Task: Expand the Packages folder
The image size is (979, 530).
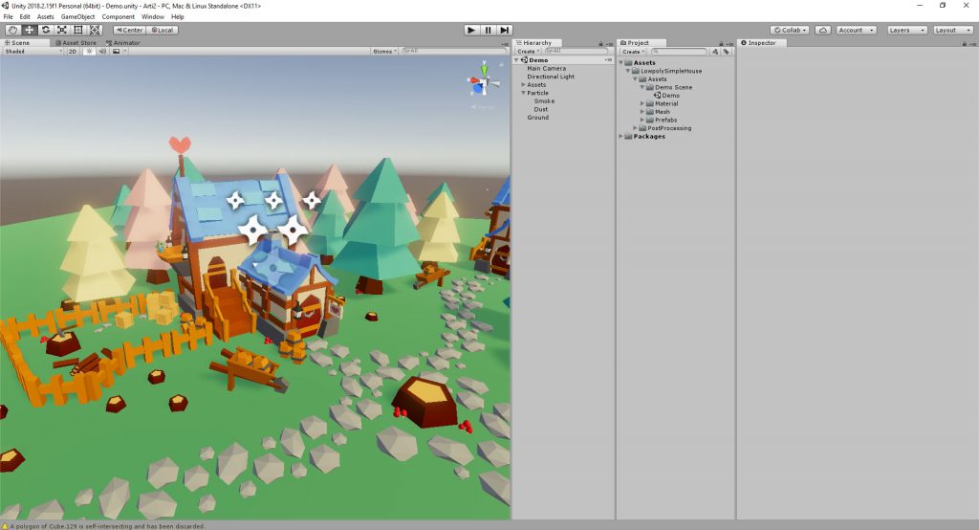Action: tap(620, 136)
